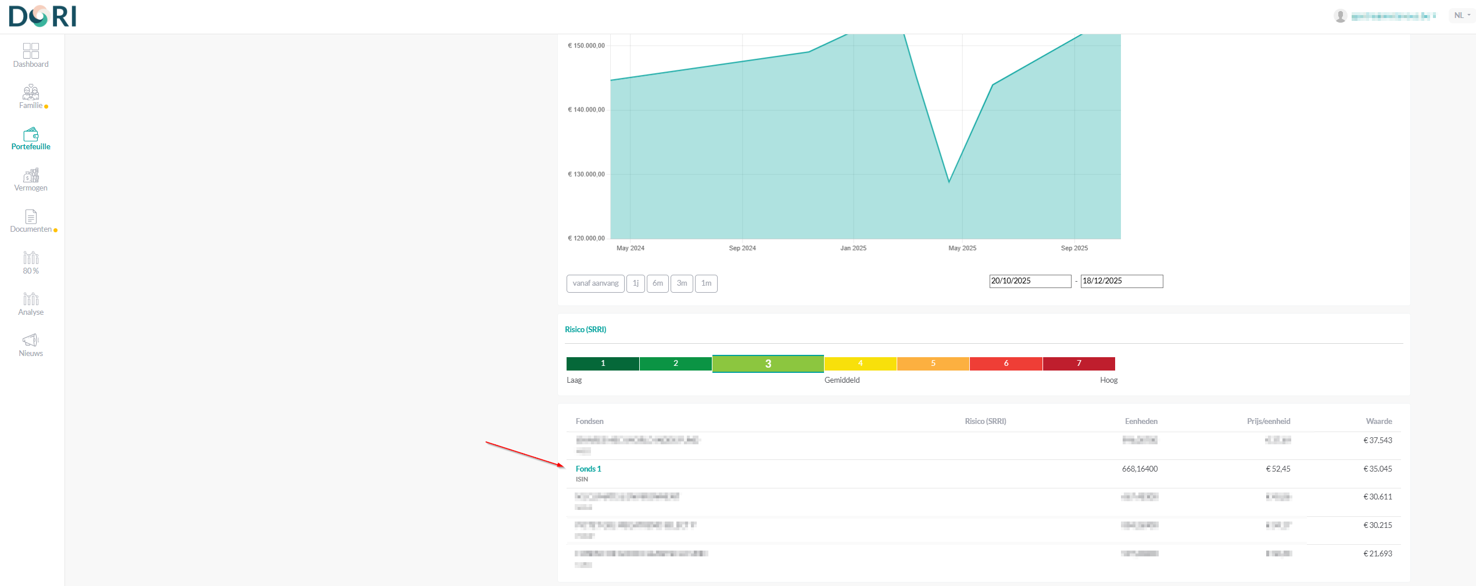Open the Nieuws megaphone icon
Screen dimensions: 1476x586
click(x=31, y=340)
